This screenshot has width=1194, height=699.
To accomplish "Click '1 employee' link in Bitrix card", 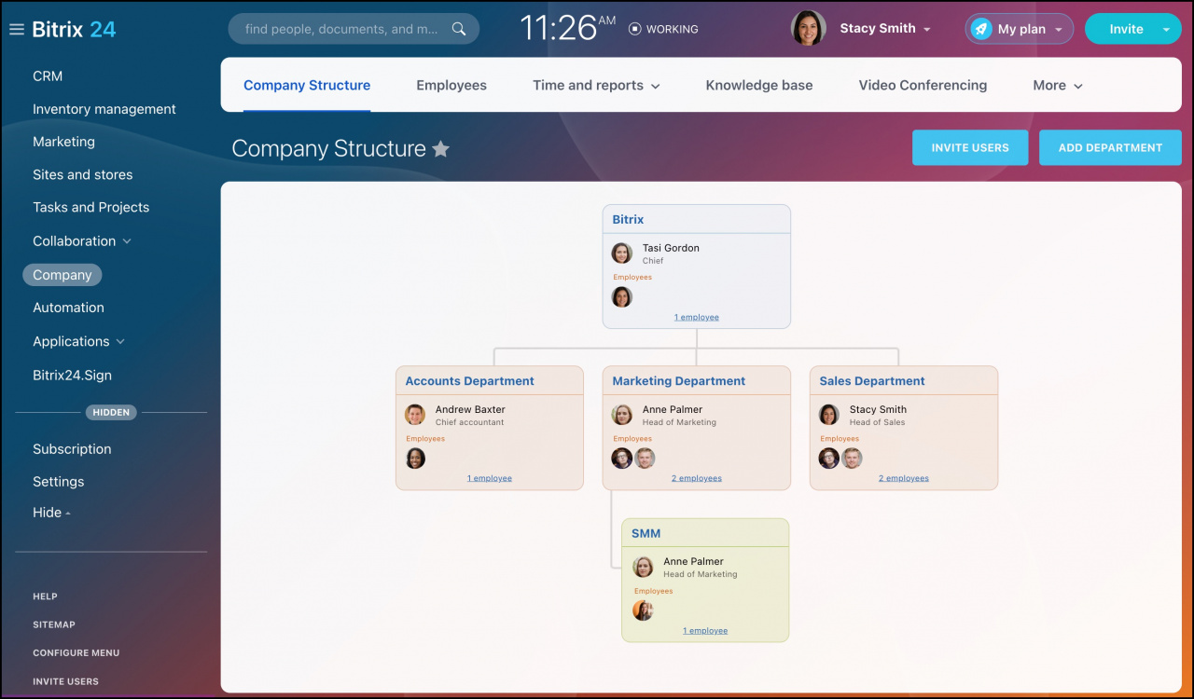I will 697,317.
